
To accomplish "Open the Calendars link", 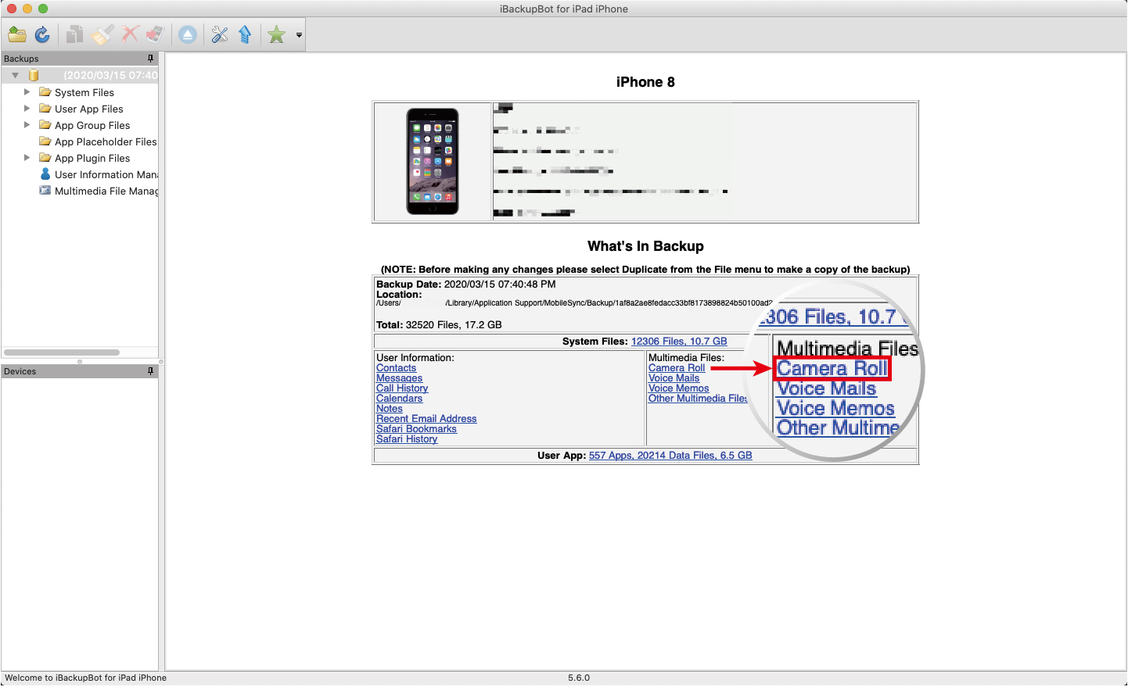I will tap(399, 399).
